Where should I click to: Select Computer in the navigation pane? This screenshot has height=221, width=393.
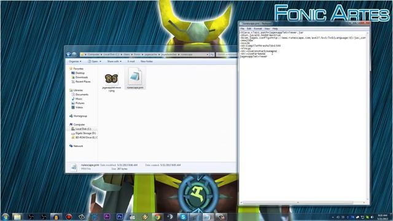point(79,125)
